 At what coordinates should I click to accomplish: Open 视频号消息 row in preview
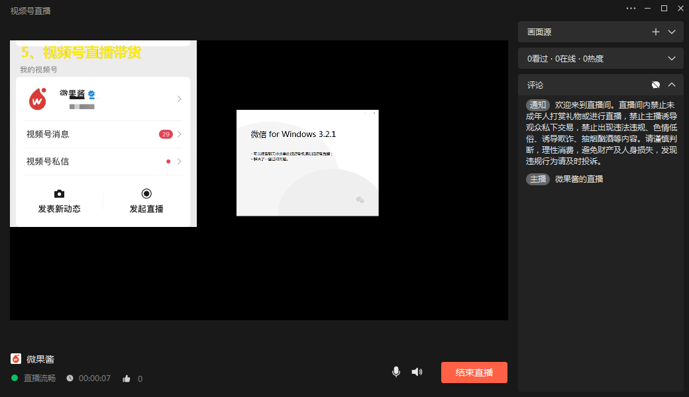tap(103, 134)
